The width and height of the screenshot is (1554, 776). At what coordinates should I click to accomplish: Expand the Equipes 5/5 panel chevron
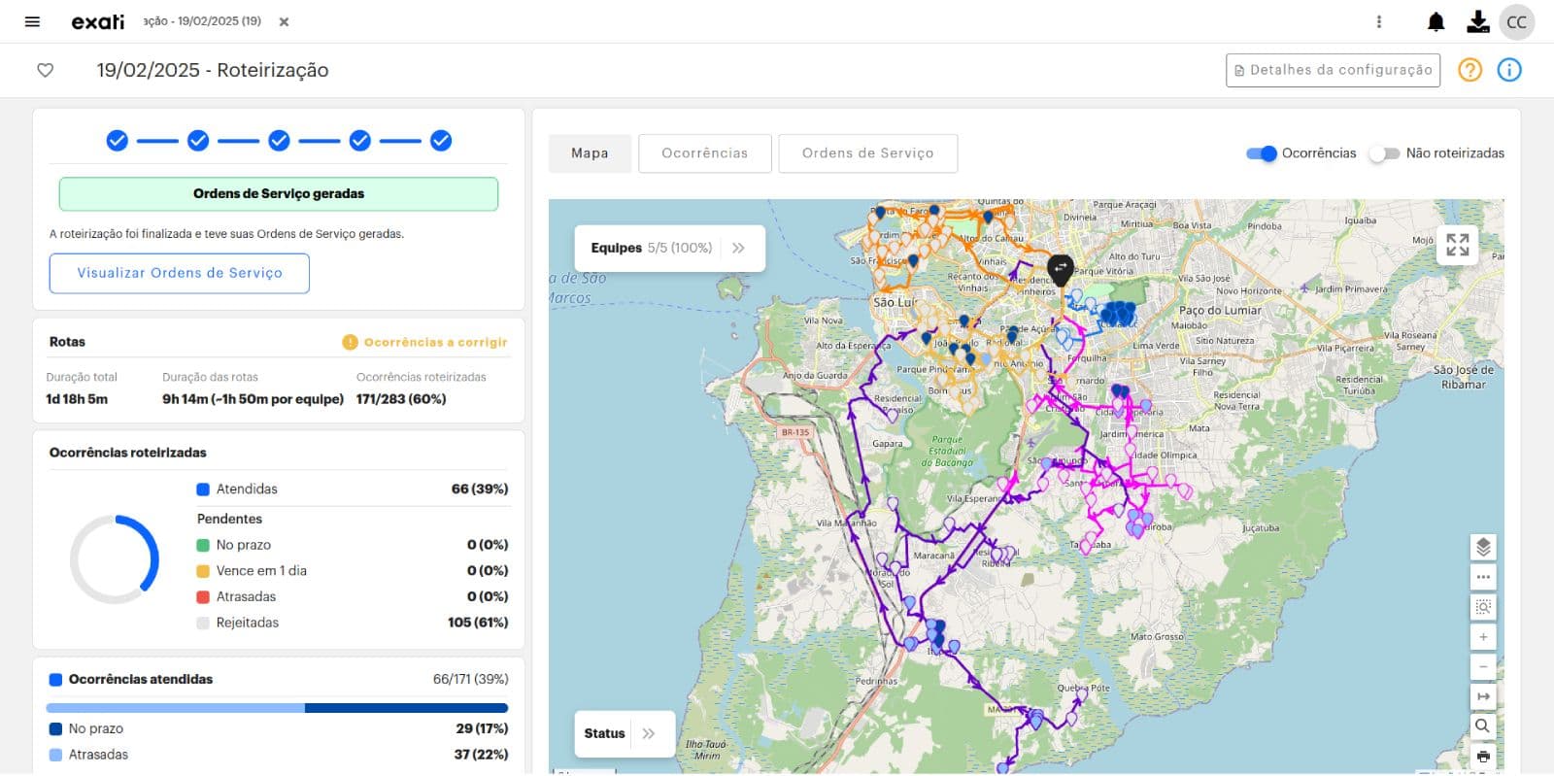[x=738, y=248]
